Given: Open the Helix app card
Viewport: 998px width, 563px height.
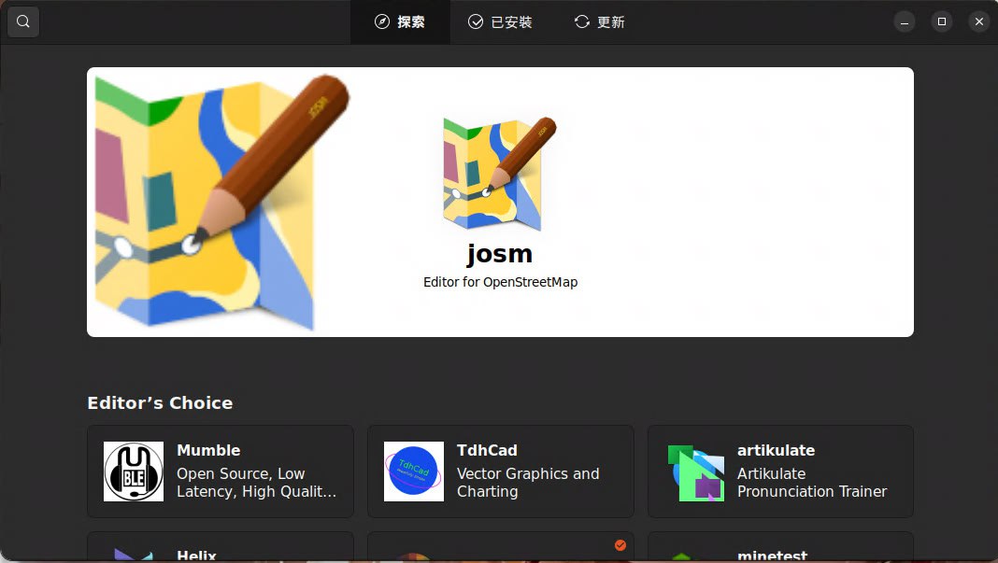Looking at the screenshot, I should (221, 547).
